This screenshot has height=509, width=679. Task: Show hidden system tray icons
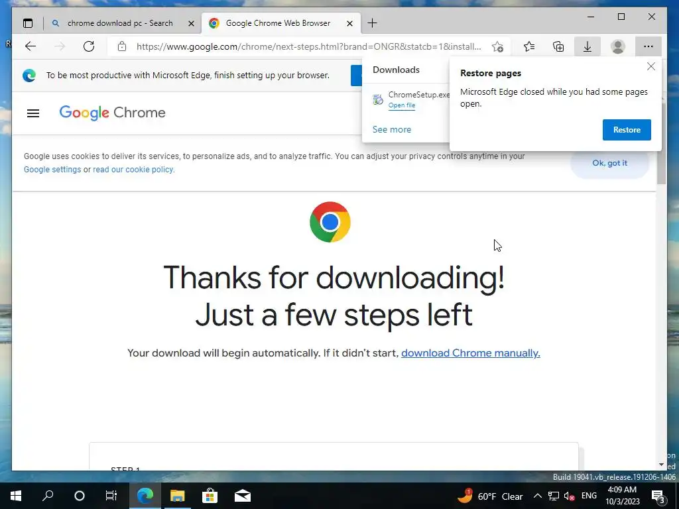coord(537,496)
